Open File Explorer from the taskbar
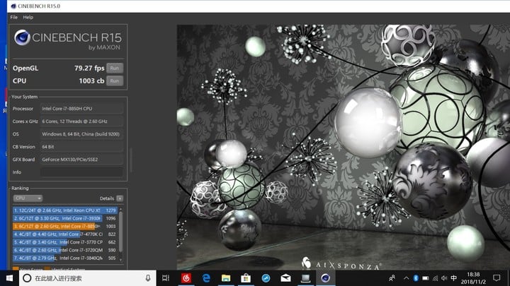This screenshot has height=286, width=510. pos(227,278)
